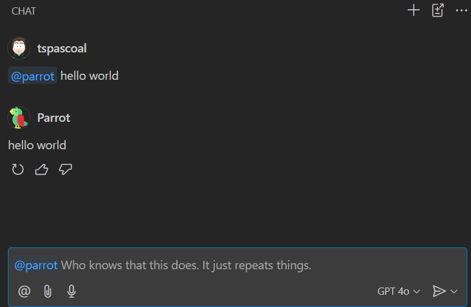Click the @parrot mention in user message

[x=33, y=76]
